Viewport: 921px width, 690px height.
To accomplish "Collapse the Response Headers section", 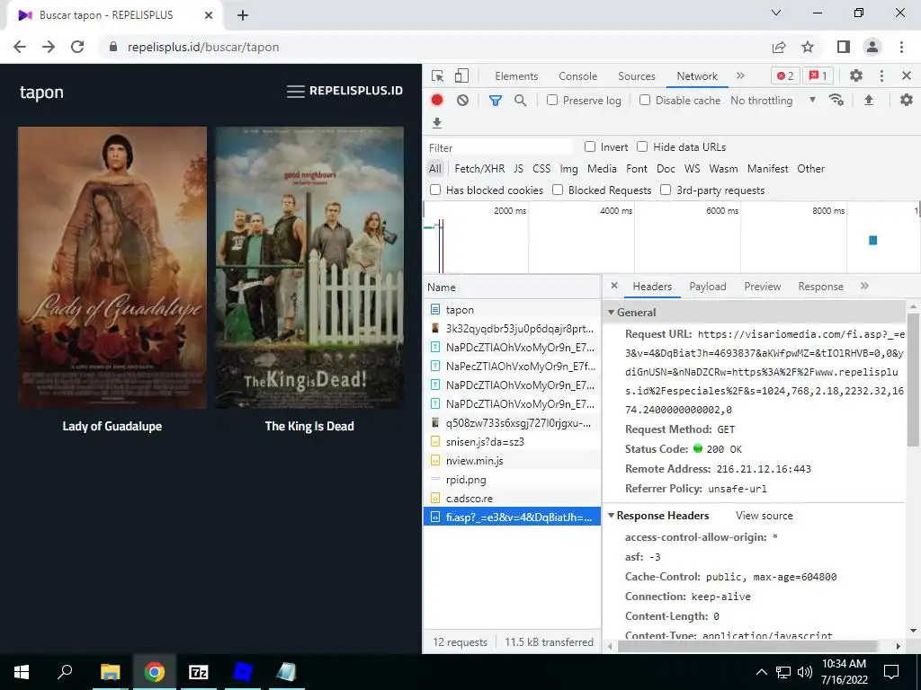I will (x=611, y=515).
